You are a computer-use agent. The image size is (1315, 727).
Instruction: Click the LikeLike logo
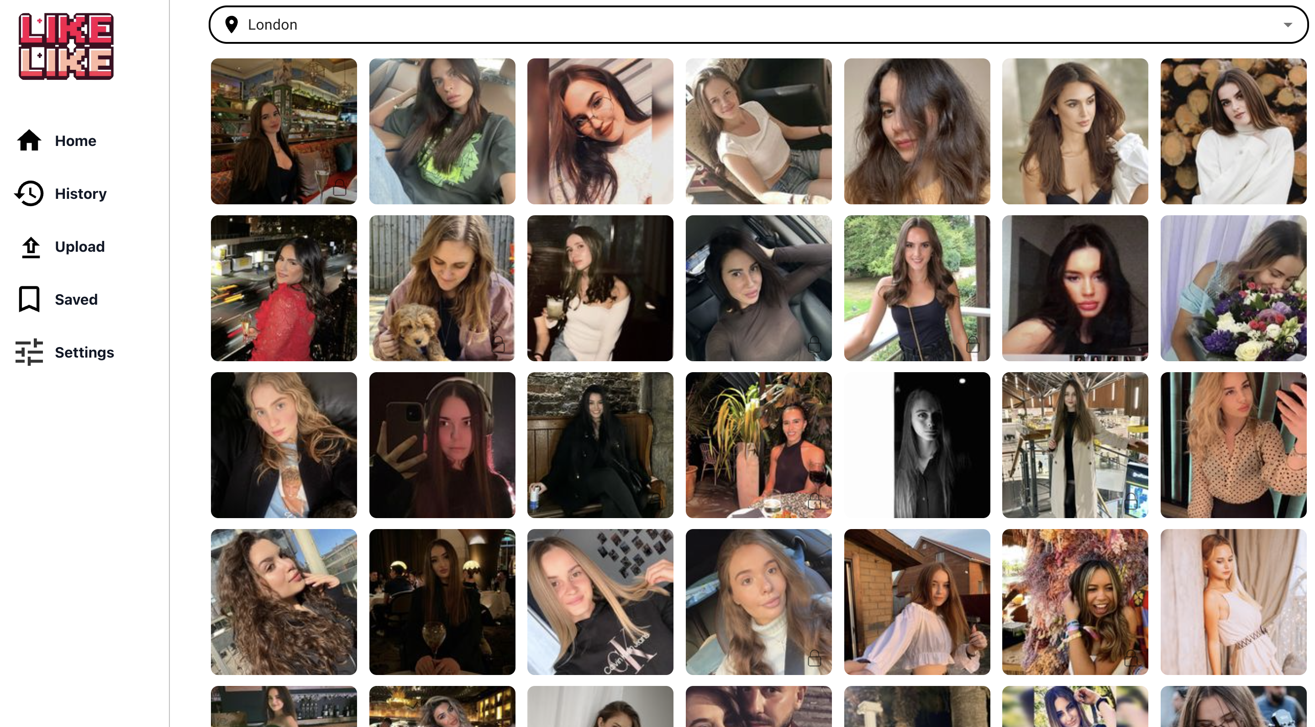[x=66, y=47]
